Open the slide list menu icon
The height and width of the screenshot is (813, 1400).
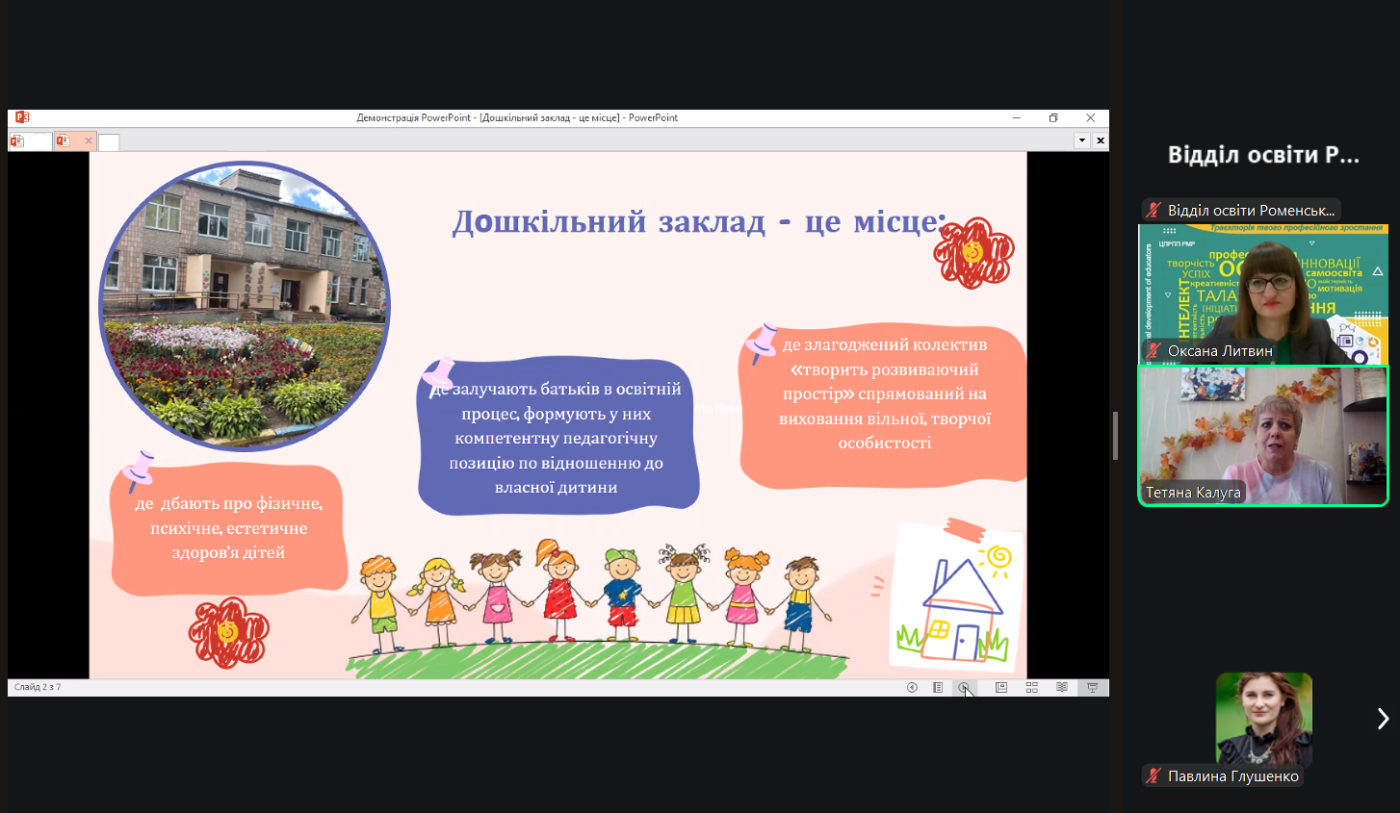938,687
